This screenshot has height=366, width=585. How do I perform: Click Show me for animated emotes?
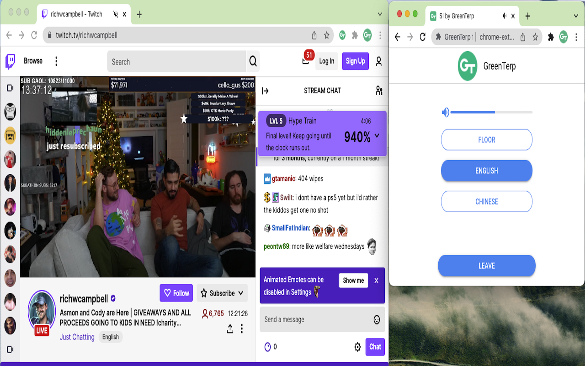pos(353,280)
